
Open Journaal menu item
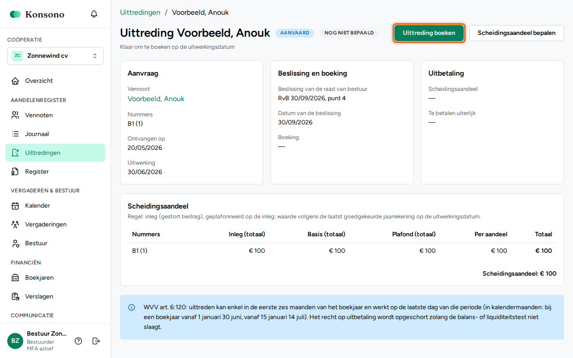pyautogui.click(x=55, y=134)
